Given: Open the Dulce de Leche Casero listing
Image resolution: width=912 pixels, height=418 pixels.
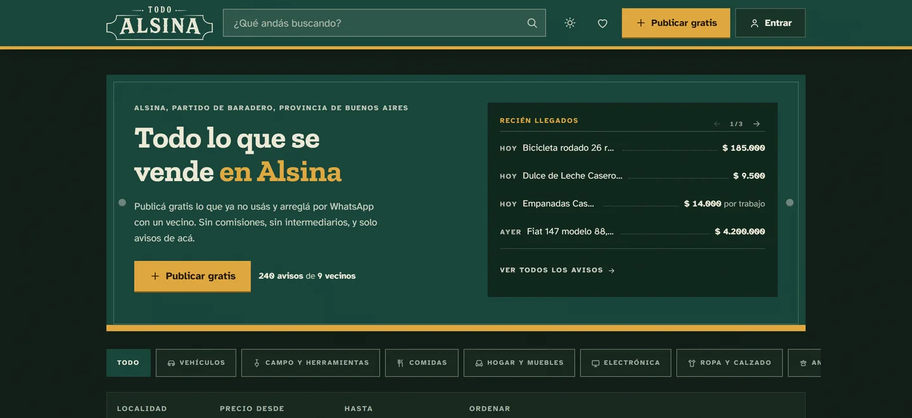Looking at the screenshot, I should tap(632, 176).
